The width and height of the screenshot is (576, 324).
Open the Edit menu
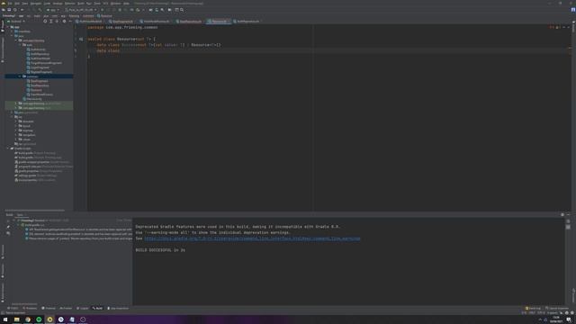[x=17, y=4]
